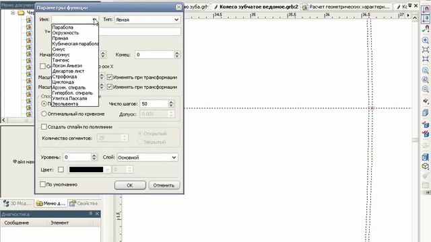Click the zoom window frame icon
The image size is (431, 242).
[x=426, y=50]
